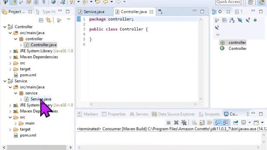267x150 pixels.
Task: Open the Servers tab
Action: [139, 114]
